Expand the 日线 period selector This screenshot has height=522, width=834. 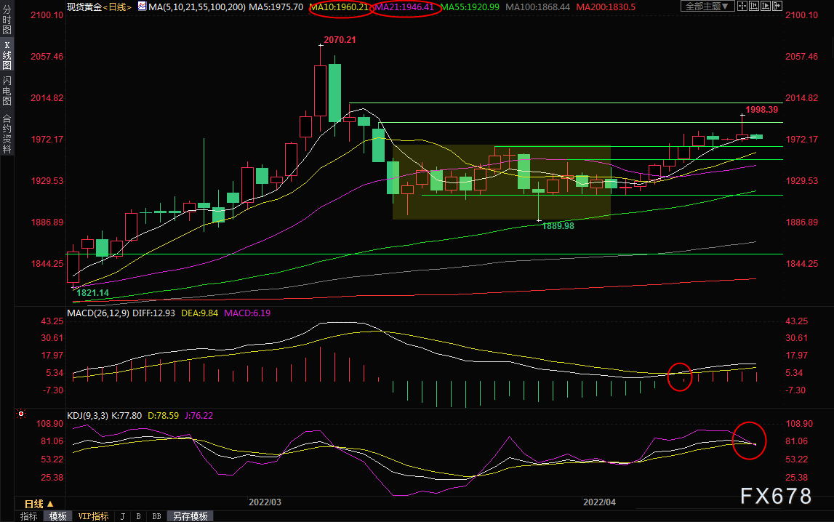[39, 503]
